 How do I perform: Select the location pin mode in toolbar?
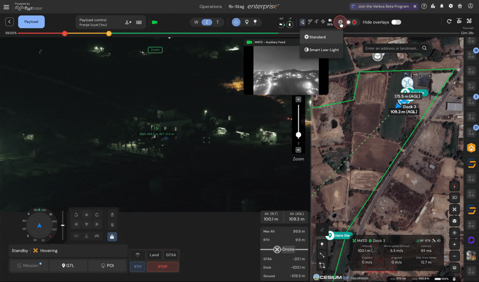247,22
